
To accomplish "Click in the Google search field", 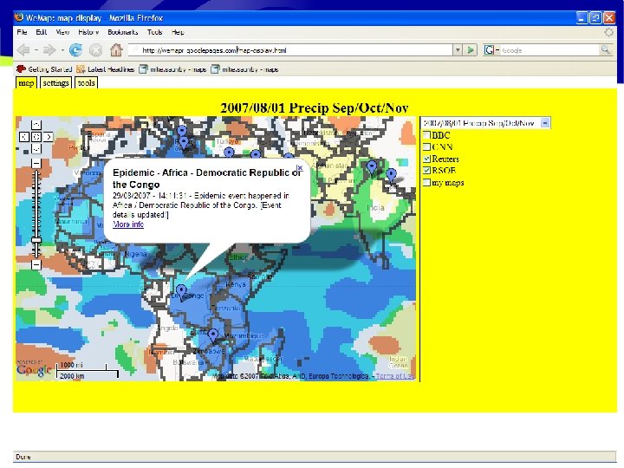I will (x=549, y=50).
